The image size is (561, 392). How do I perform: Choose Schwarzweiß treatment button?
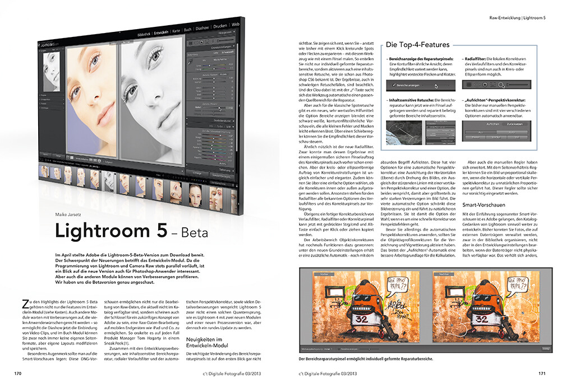pos(228,52)
